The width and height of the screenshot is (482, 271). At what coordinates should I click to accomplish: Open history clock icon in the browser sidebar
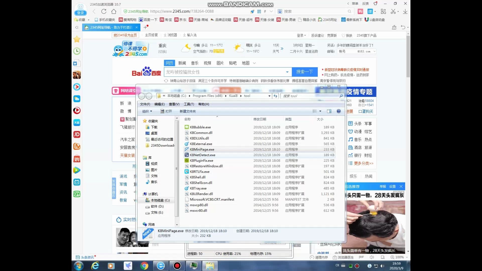(77, 51)
